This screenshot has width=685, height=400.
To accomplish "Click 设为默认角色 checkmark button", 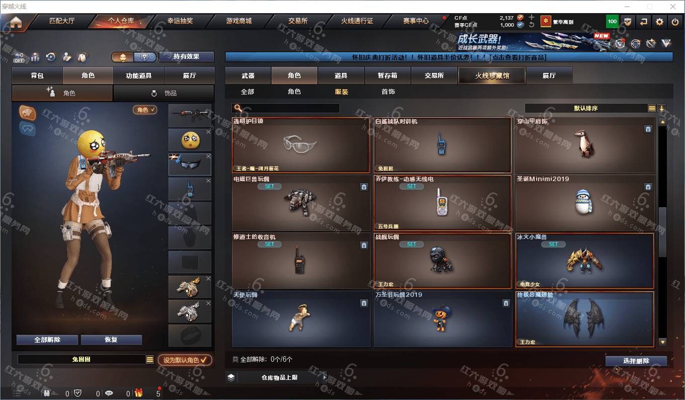I will coord(185,360).
